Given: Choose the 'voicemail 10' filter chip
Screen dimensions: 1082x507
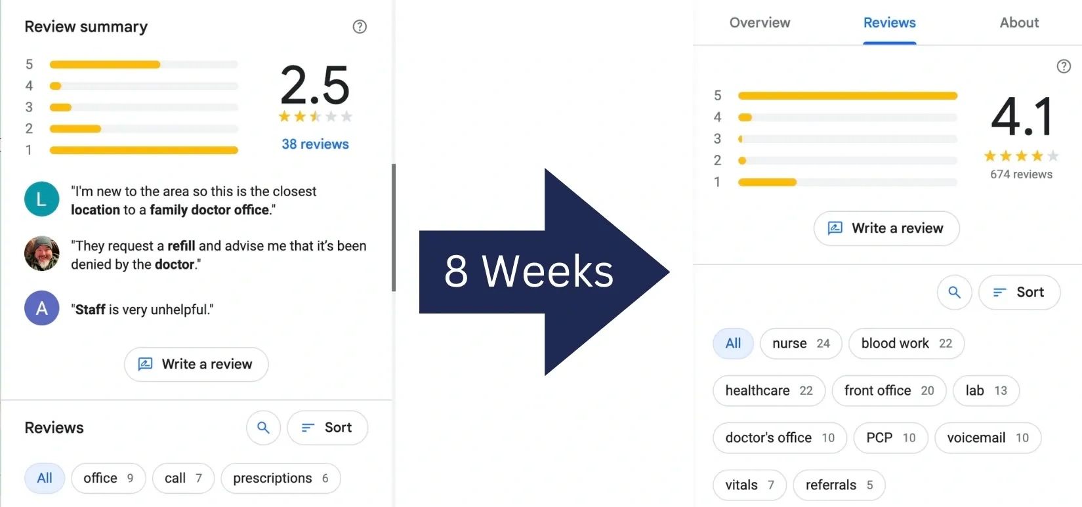Looking at the screenshot, I should (988, 438).
